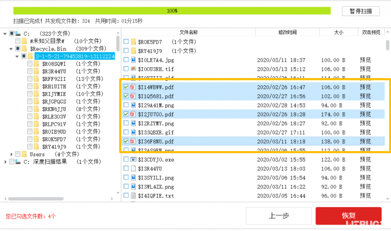Select the $I3WL4ZX.png file row
The width and height of the screenshot is (391, 231).
click(x=253, y=187)
